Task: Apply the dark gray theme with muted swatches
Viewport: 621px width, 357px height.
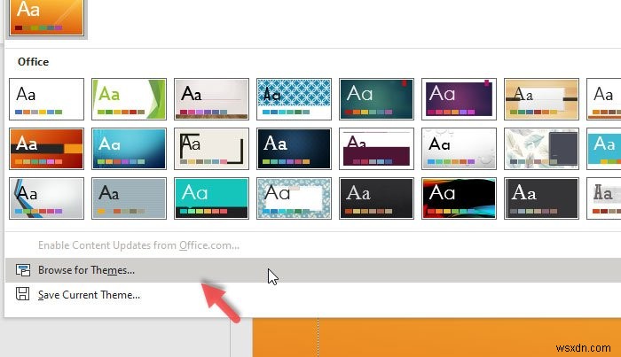Action: (x=541, y=198)
